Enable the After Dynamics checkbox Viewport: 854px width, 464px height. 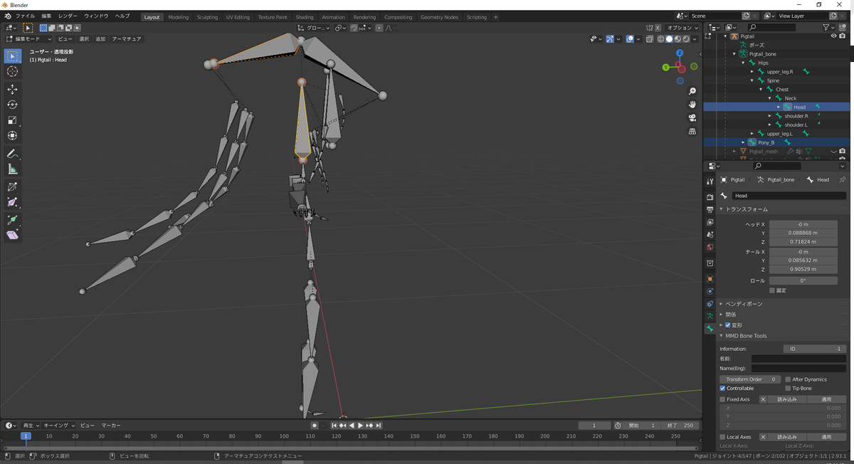(788, 379)
